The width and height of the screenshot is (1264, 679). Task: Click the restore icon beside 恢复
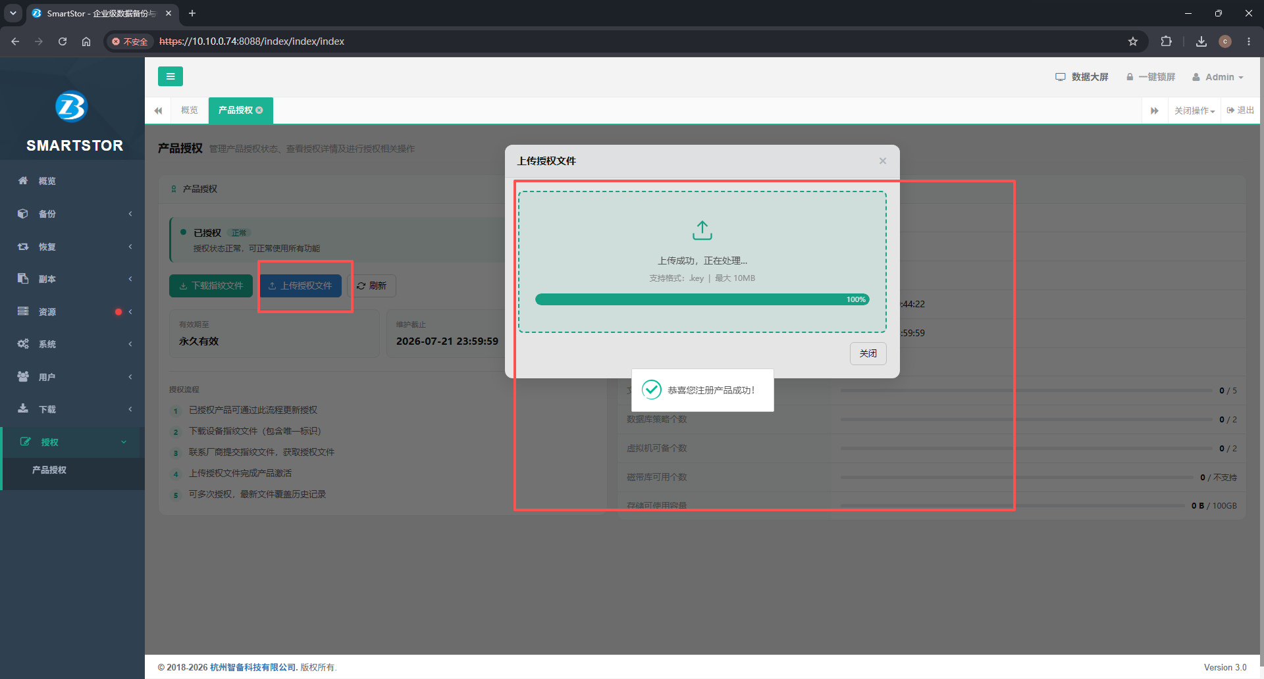pos(23,246)
